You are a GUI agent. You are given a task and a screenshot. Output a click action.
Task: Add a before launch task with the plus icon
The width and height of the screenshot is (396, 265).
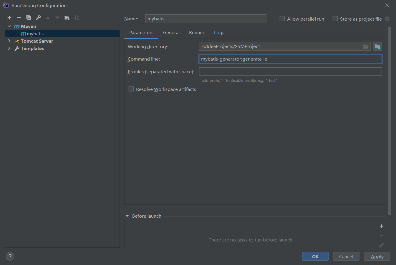(382, 226)
